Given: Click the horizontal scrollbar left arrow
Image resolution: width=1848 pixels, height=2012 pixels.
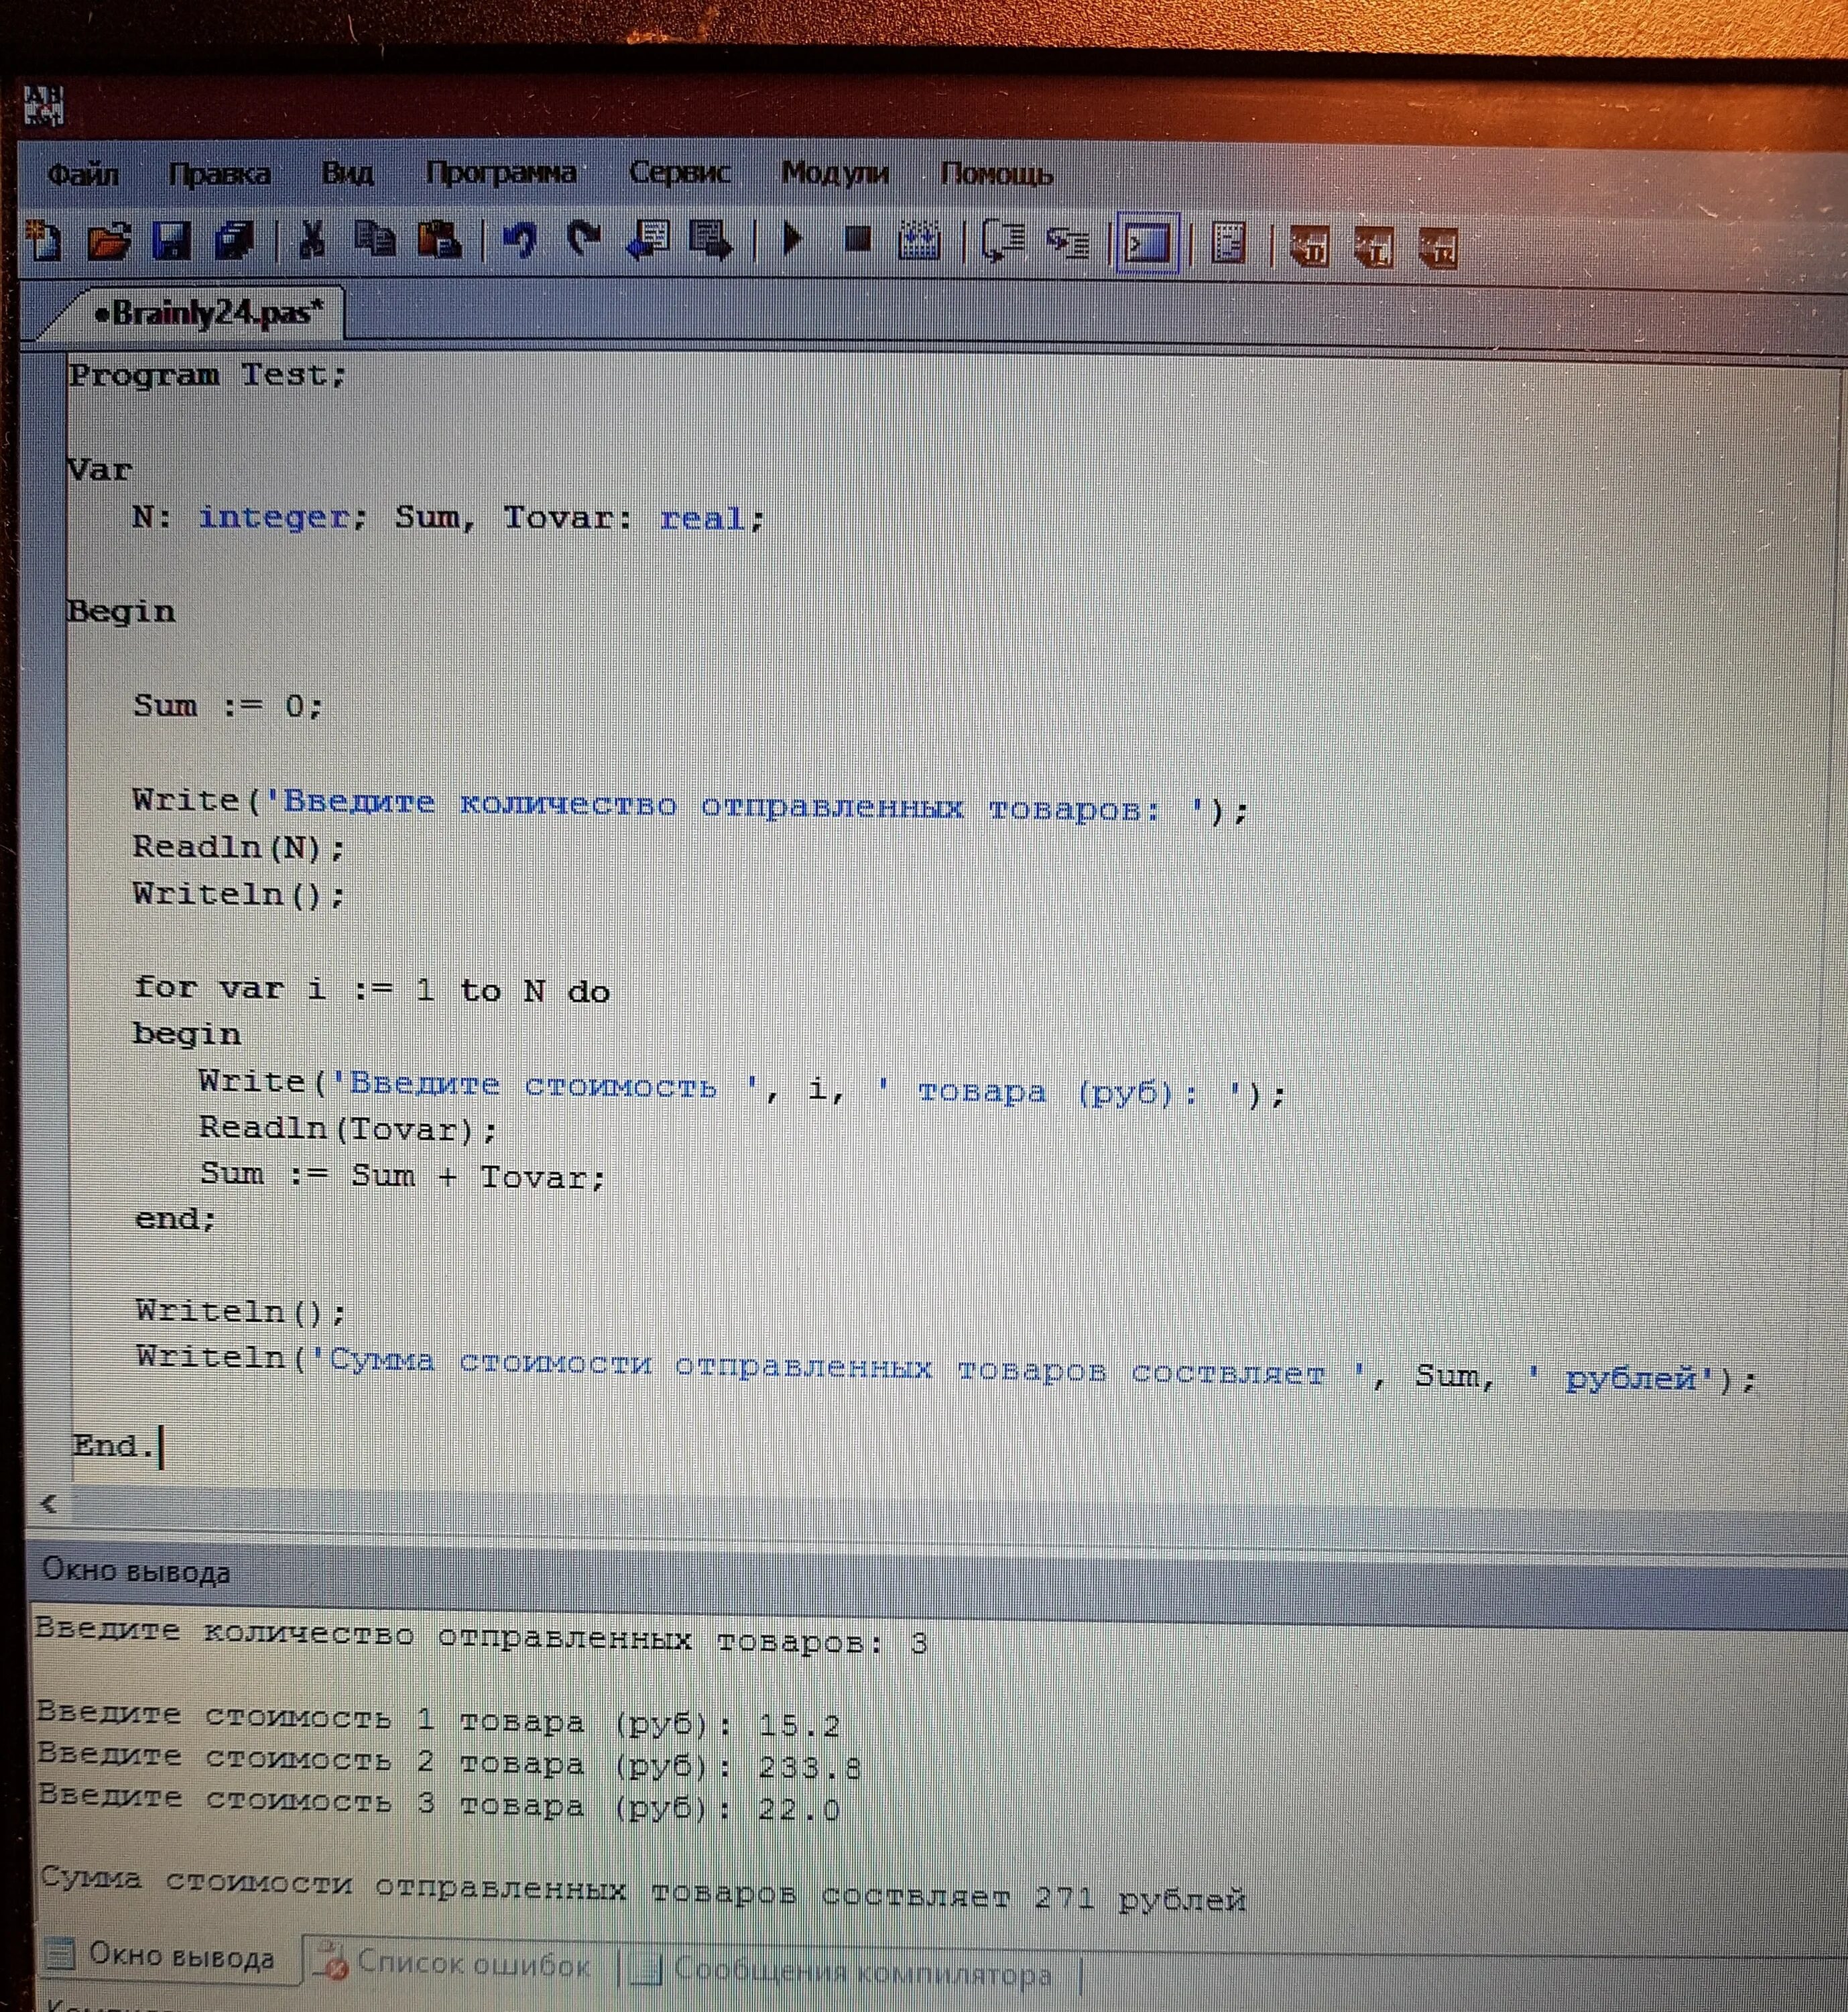Looking at the screenshot, I should tap(48, 1503).
